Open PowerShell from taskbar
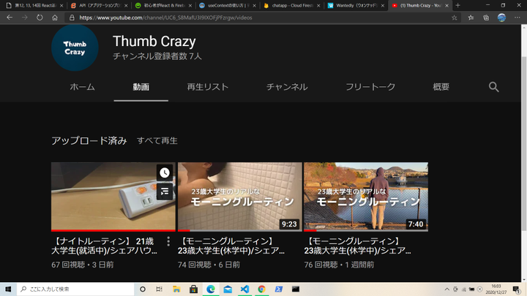The width and height of the screenshot is (527, 296). click(279, 289)
